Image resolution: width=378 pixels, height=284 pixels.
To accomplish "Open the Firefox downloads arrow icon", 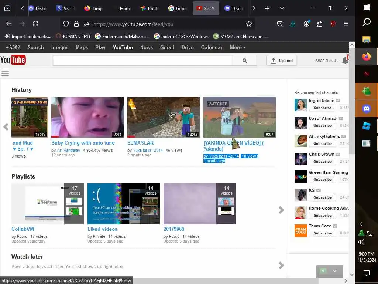I will (x=293, y=24).
